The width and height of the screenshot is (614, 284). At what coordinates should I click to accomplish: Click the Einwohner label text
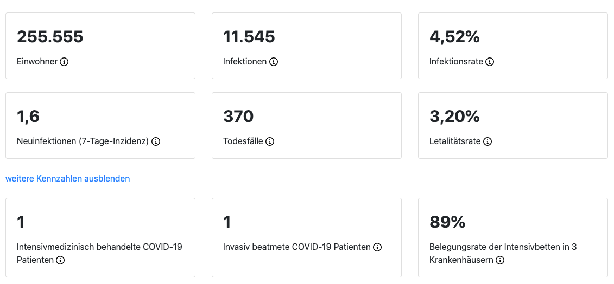click(x=37, y=62)
